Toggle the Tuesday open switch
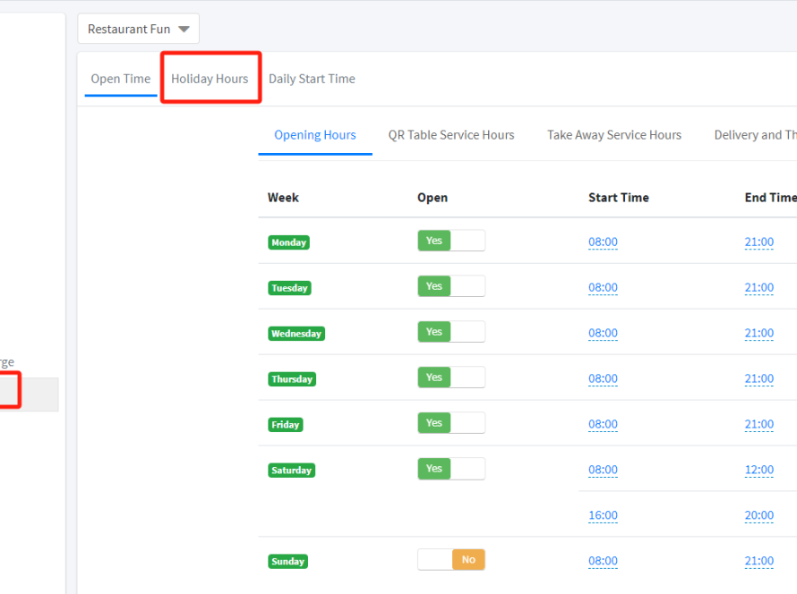Screen dimensions: 797x594 click(x=450, y=286)
